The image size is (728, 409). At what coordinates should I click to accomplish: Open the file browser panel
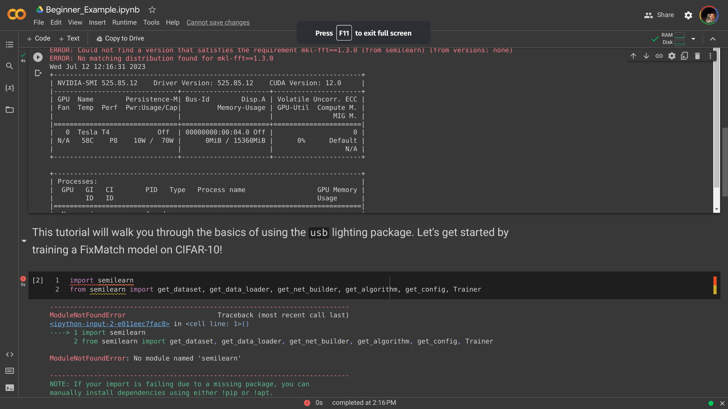point(9,110)
